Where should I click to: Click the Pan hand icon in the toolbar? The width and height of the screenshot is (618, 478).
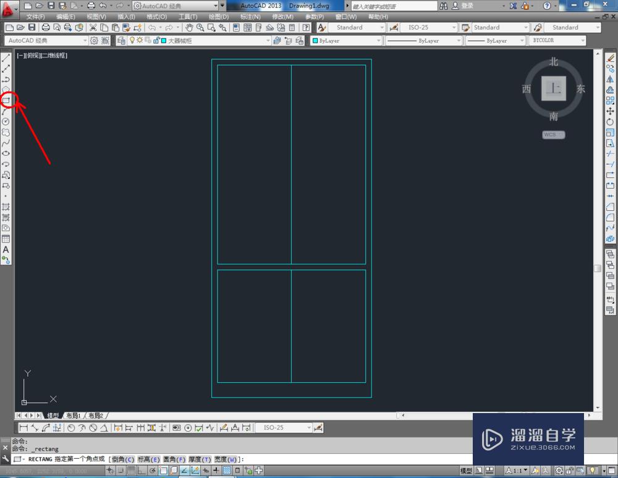[189, 27]
